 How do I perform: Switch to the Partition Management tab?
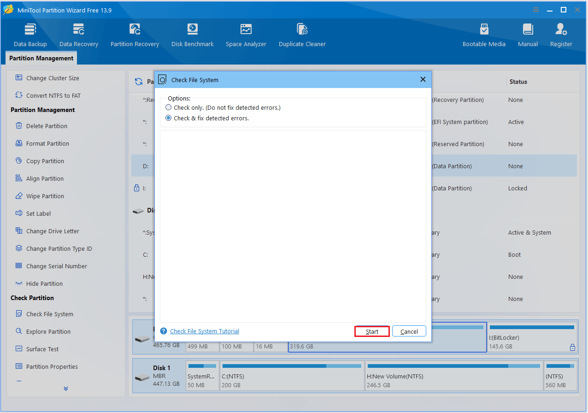pos(41,58)
